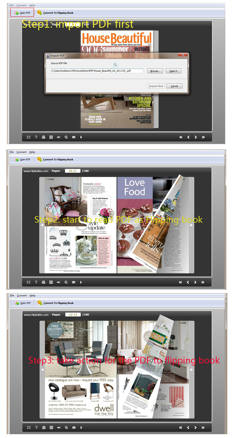Jump to first page in pages 16-17 viewer
Screen dimensions: 232x438
[x=181, y=282]
